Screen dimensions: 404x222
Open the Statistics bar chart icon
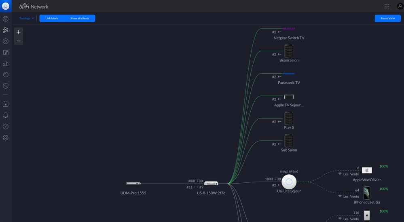[6, 63]
